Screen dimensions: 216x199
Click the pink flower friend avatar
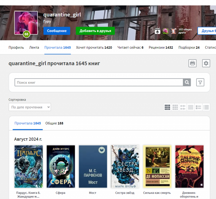165,31
